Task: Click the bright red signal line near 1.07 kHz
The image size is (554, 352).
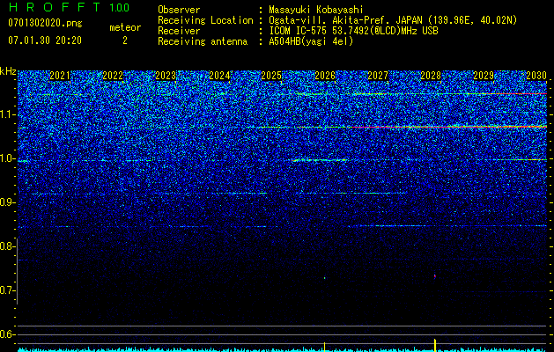Action: point(448,127)
